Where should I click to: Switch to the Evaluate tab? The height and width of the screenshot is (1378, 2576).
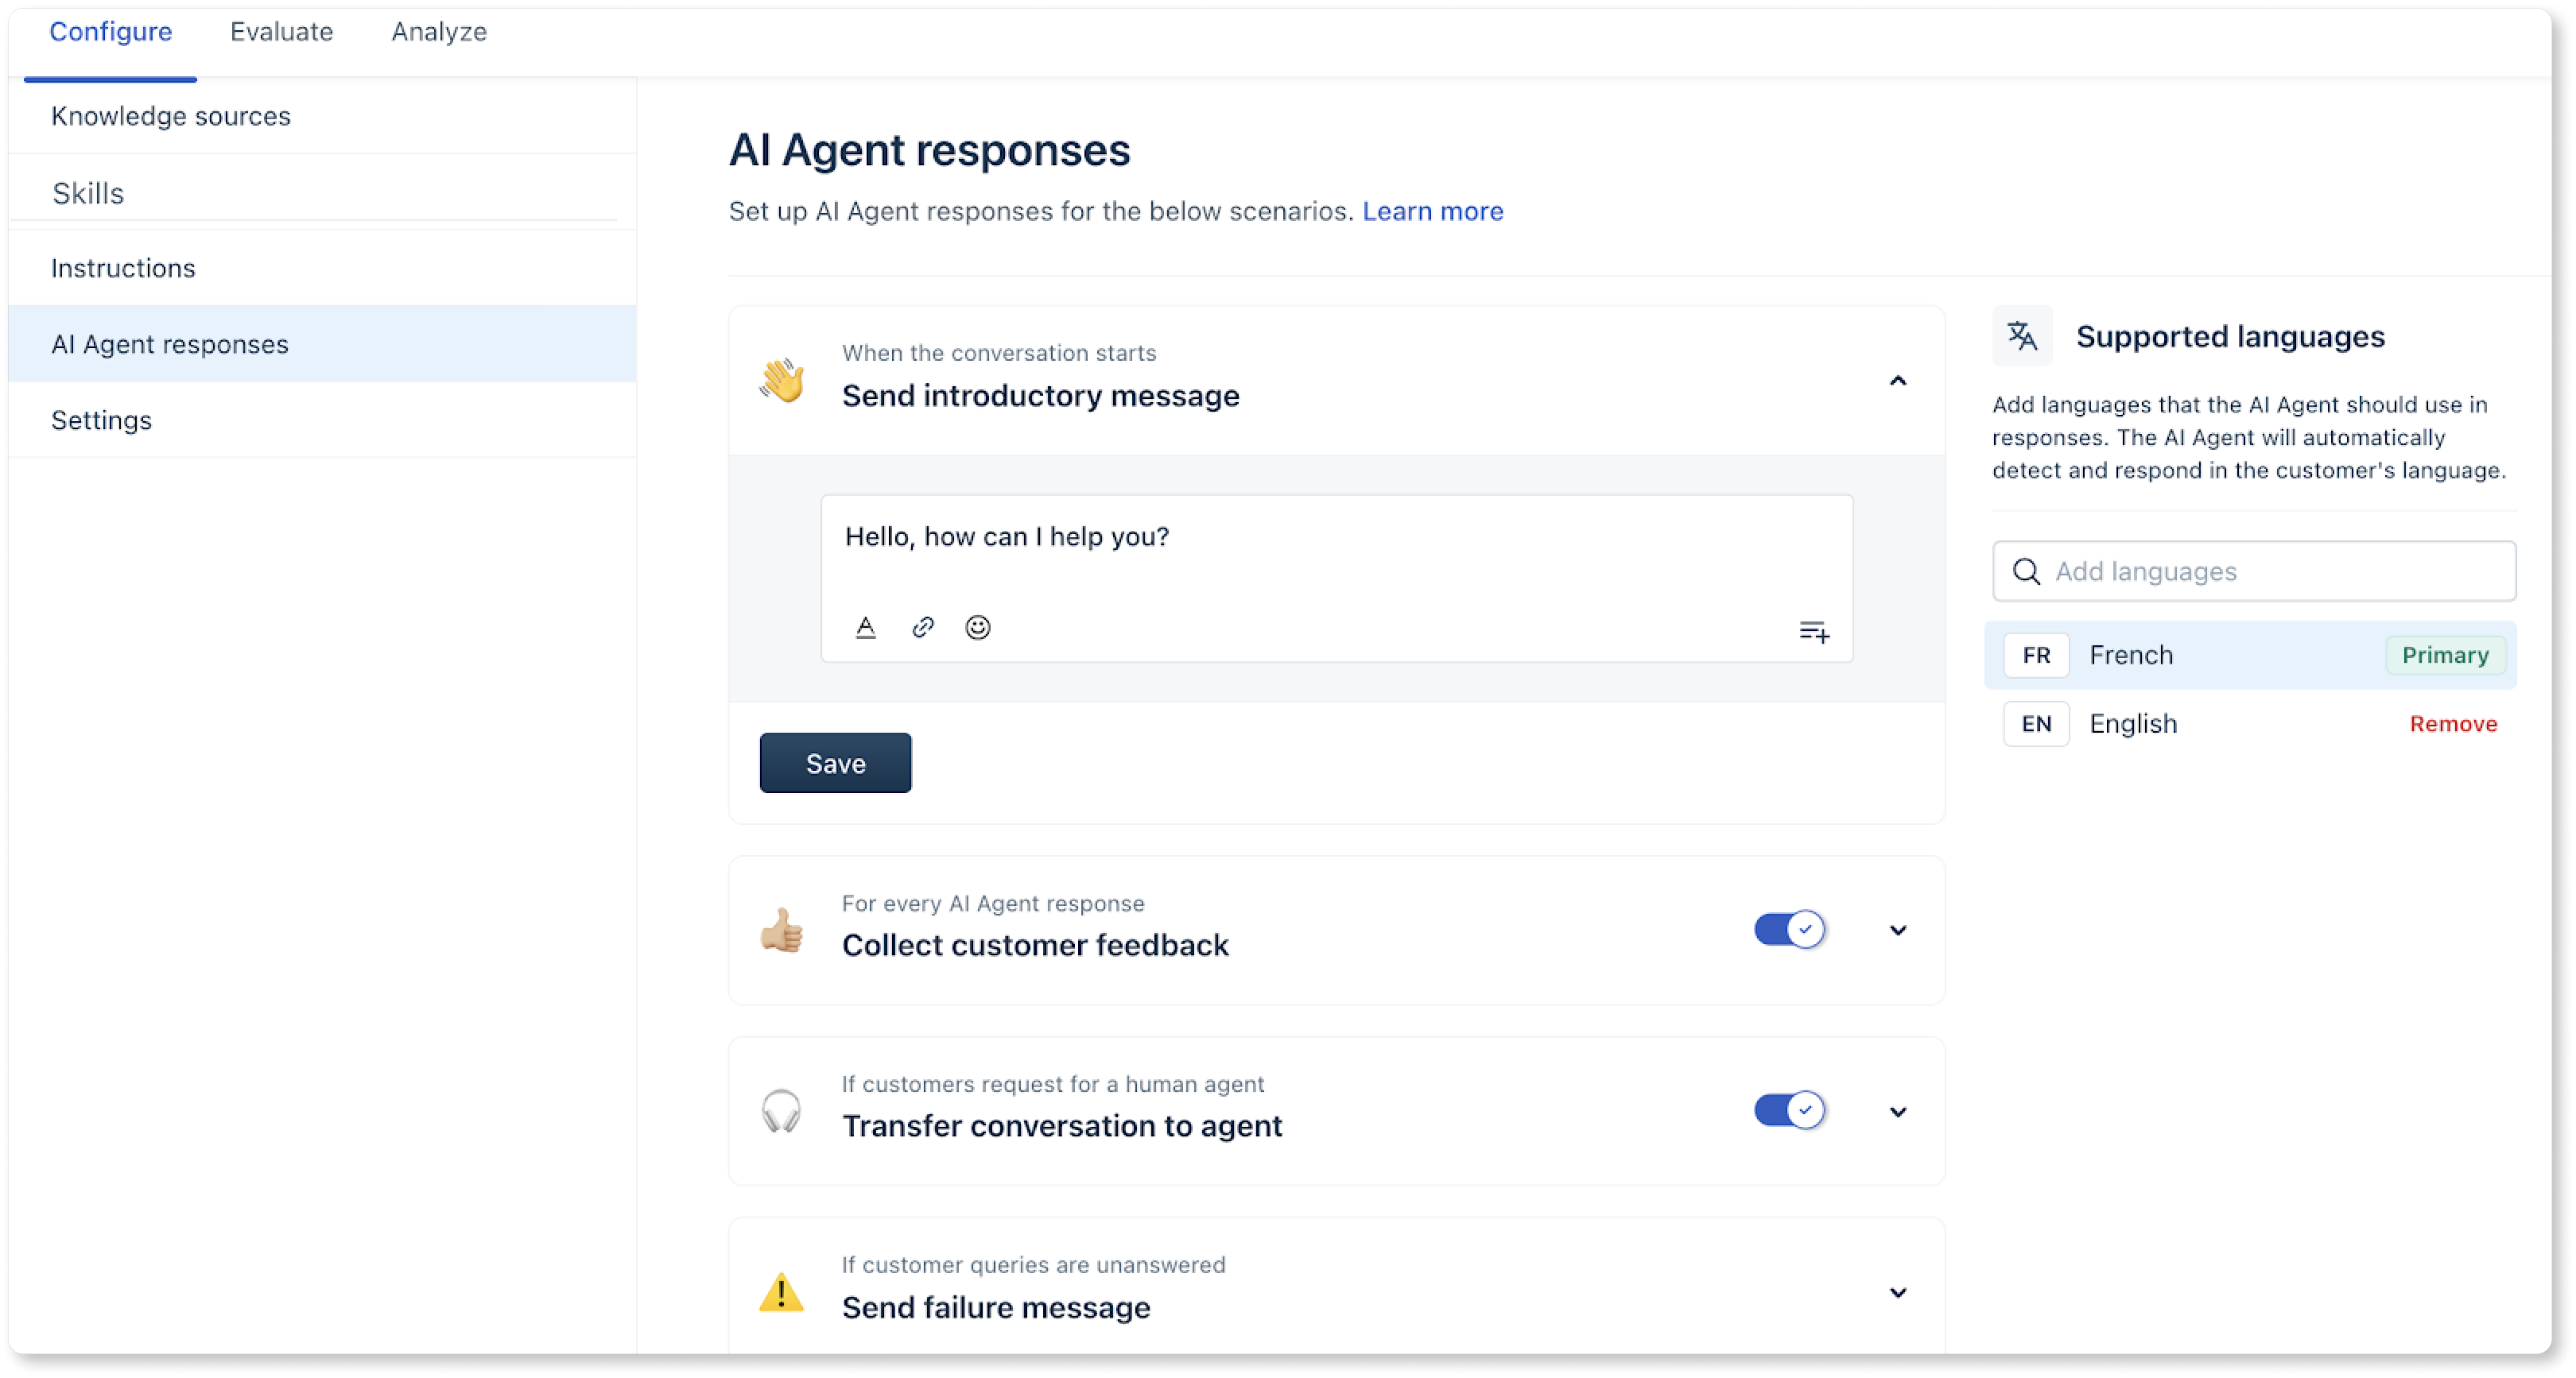(x=281, y=32)
